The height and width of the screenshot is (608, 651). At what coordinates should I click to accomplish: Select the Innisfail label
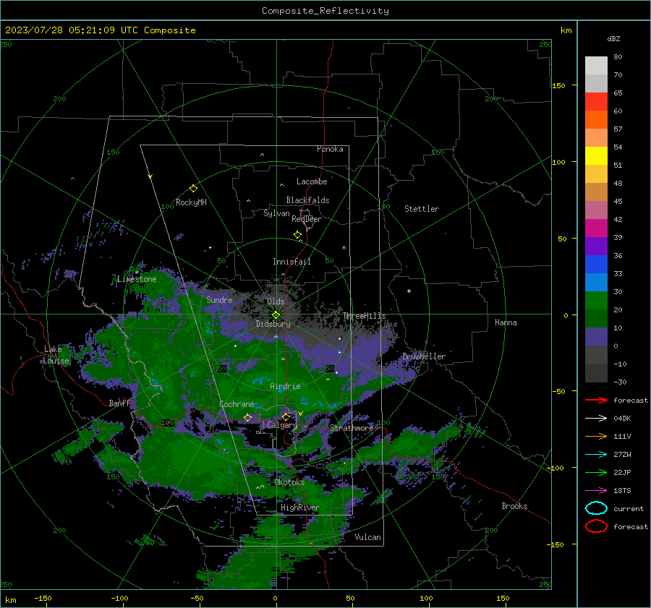(292, 262)
